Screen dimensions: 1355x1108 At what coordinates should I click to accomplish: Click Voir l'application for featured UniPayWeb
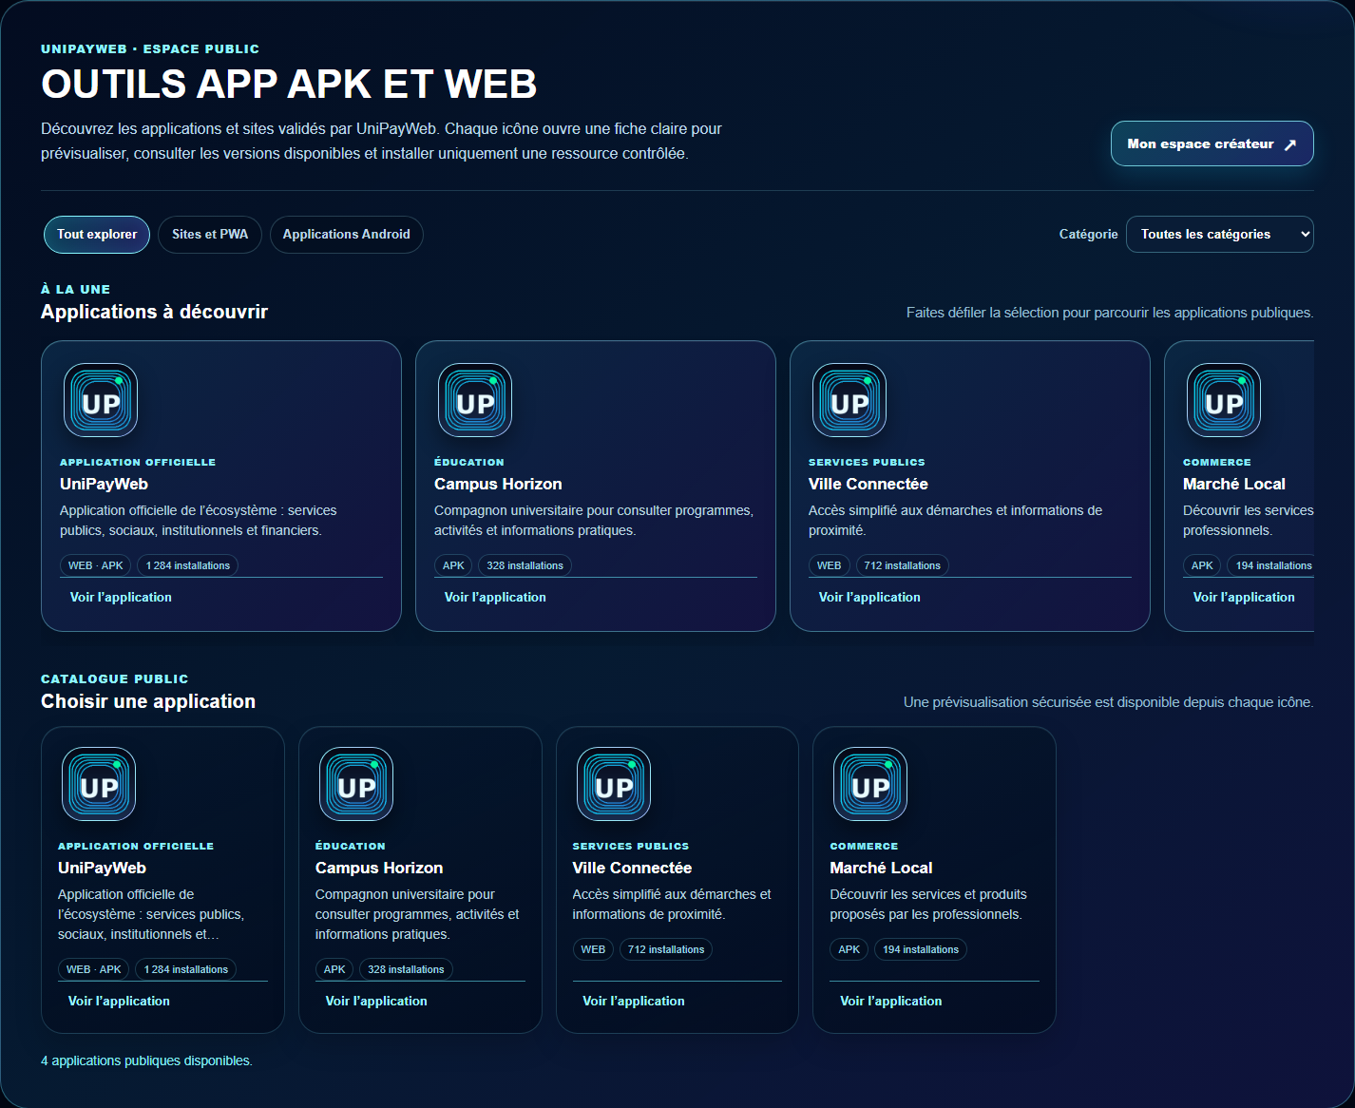click(x=121, y=598)
